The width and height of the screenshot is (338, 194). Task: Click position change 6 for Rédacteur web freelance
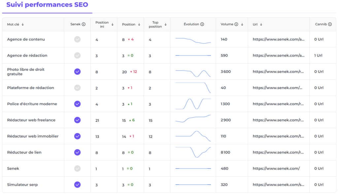[x=132, y=120]
